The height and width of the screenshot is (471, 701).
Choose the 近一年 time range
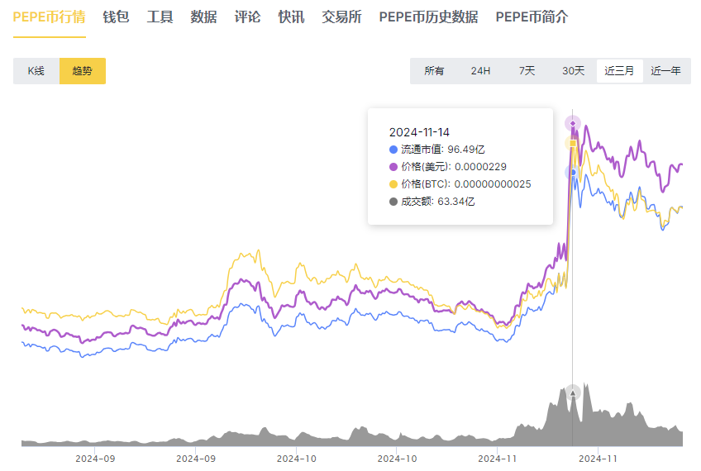(665, 71)
